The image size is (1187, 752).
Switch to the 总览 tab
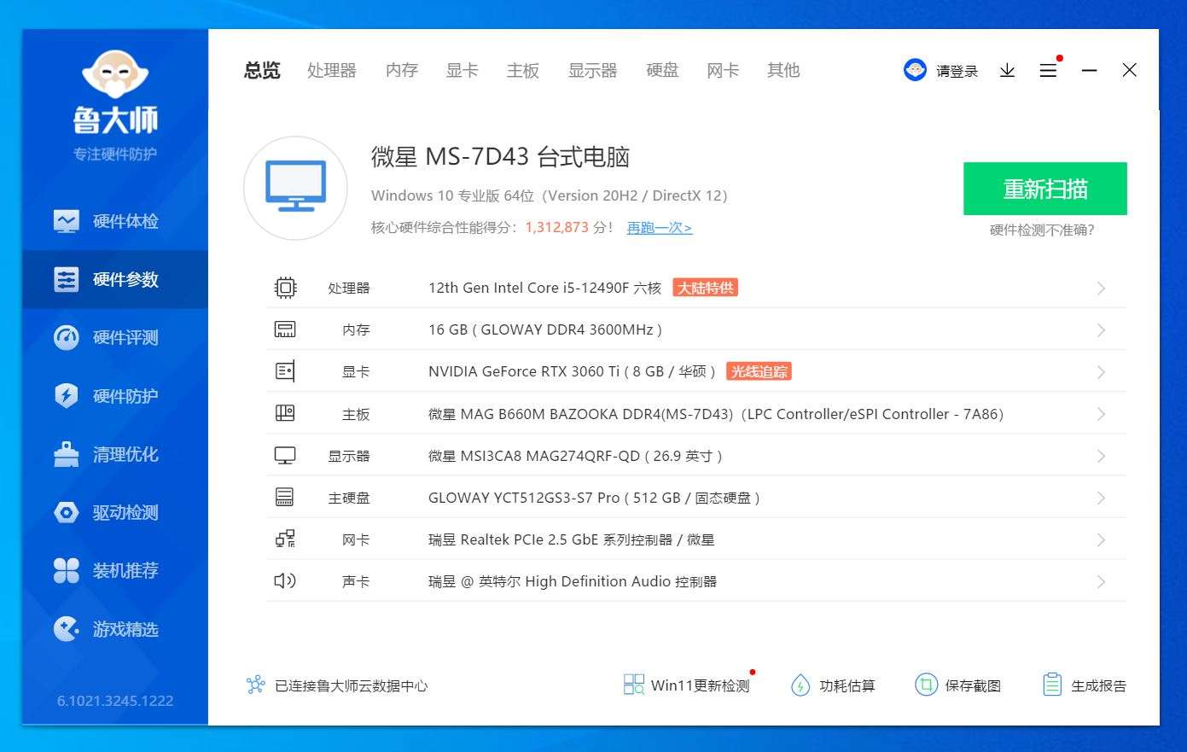(262, 71)
